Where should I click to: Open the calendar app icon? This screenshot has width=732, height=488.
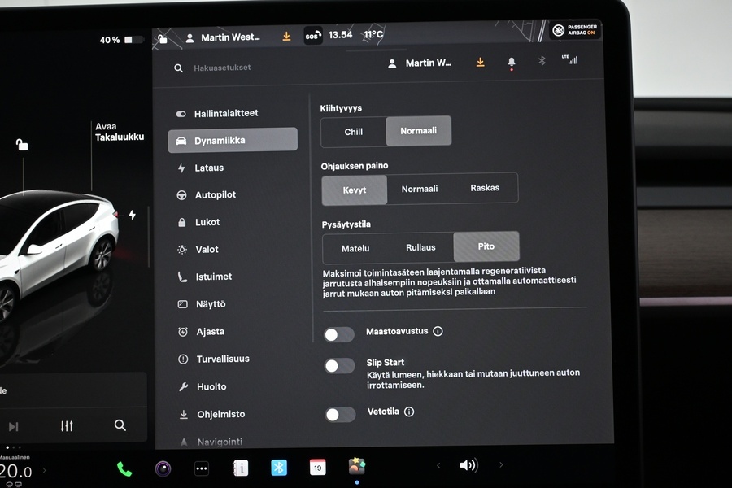tap(318, 467)
